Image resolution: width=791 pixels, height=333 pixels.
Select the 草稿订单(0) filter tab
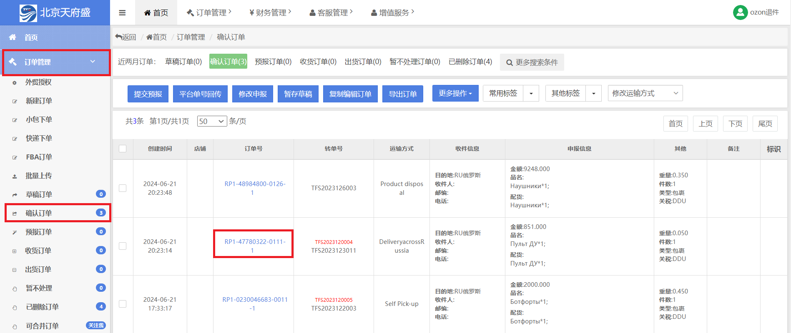click(183, 62)
